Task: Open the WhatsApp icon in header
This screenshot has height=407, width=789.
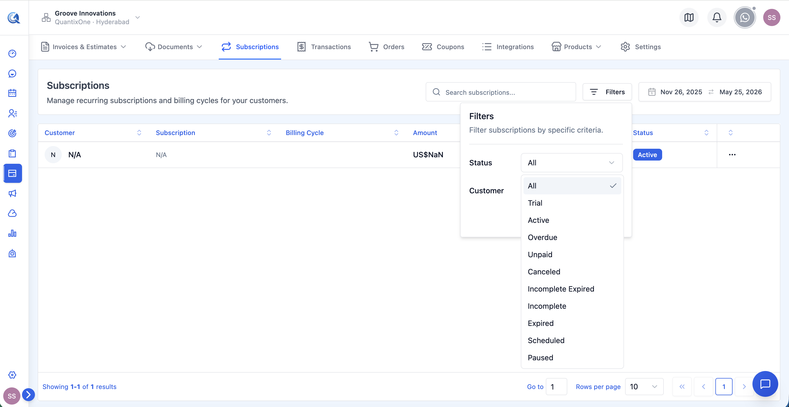Action: pyautogui.click(x=745, y=17)
